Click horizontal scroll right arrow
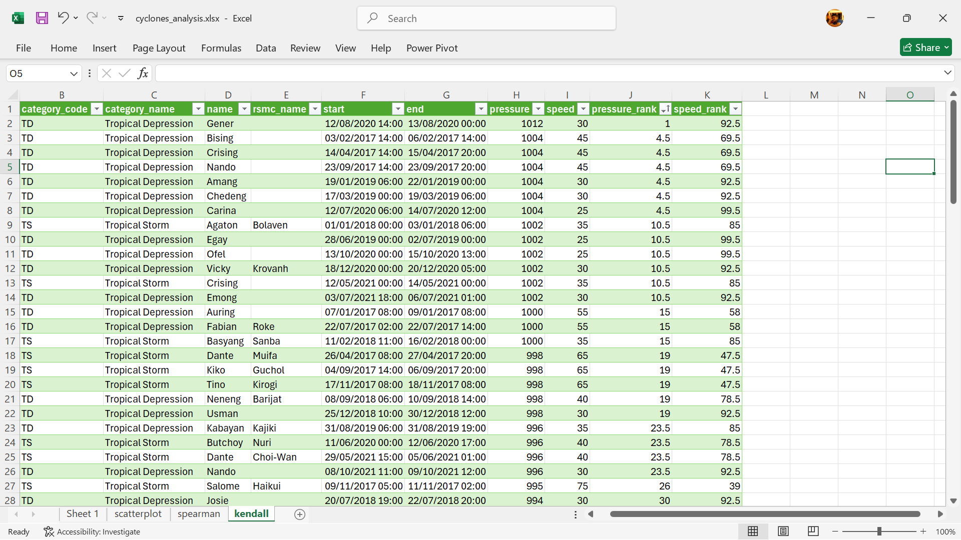 point(940,514)
